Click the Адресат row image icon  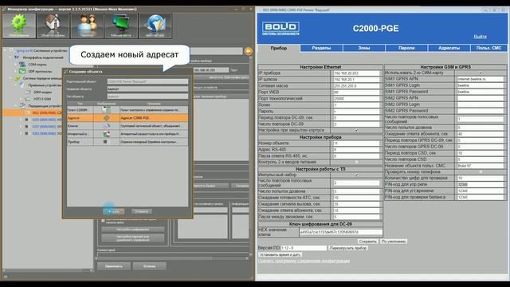106,118
